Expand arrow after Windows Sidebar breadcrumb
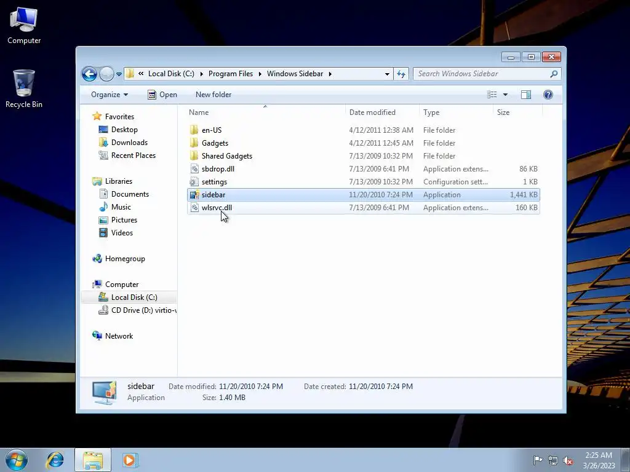The width and height of the screenshot is (630, 472). click(330, 74)
